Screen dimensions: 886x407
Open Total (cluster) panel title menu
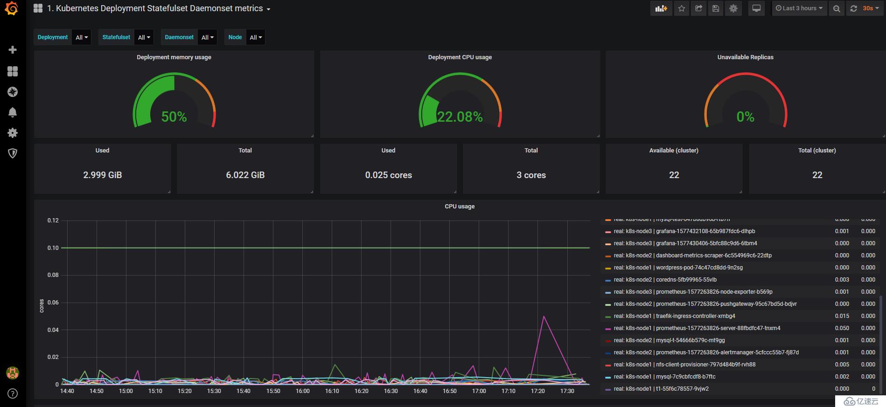[x=817, y=150]
